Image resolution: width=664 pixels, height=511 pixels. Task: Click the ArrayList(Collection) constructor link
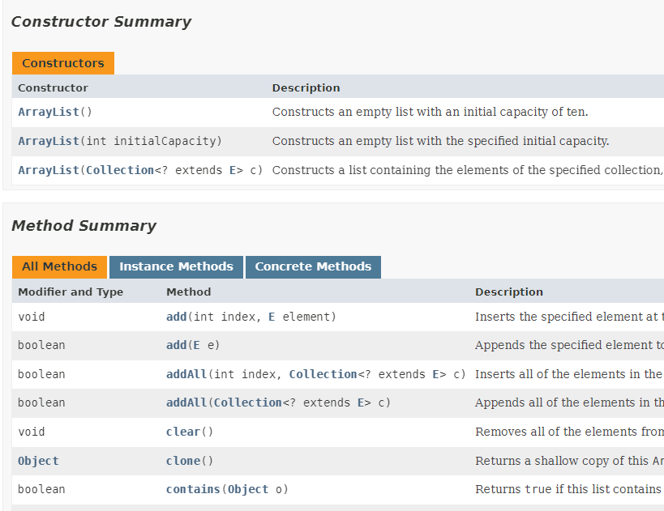[49, 170]
